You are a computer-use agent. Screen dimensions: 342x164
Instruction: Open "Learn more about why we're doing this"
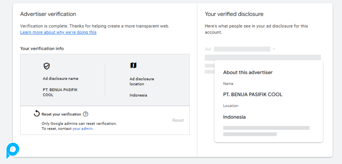(58, 32)
